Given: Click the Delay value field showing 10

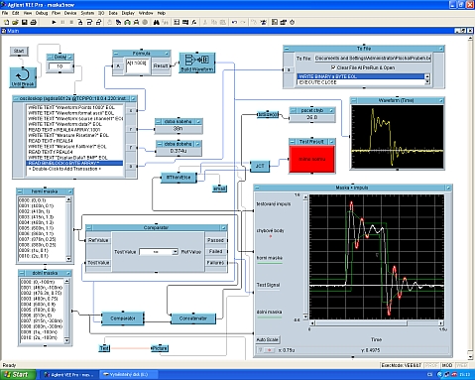Looking at the screenshot, I should (x=59, y=66).
